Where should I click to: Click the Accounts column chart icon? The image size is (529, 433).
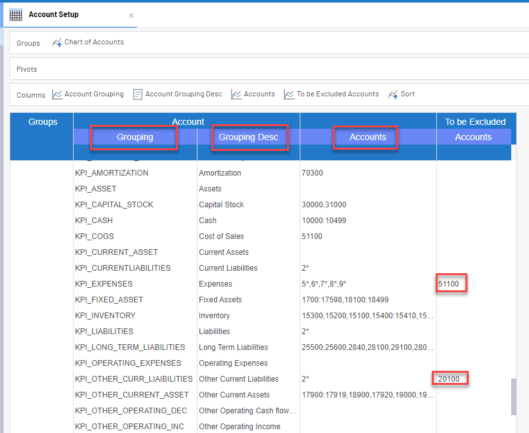(x=236, y=94)
